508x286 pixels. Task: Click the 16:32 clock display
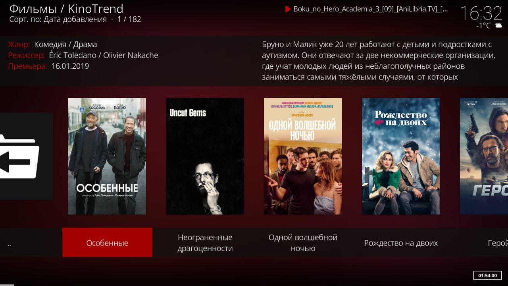pos(481,13)
